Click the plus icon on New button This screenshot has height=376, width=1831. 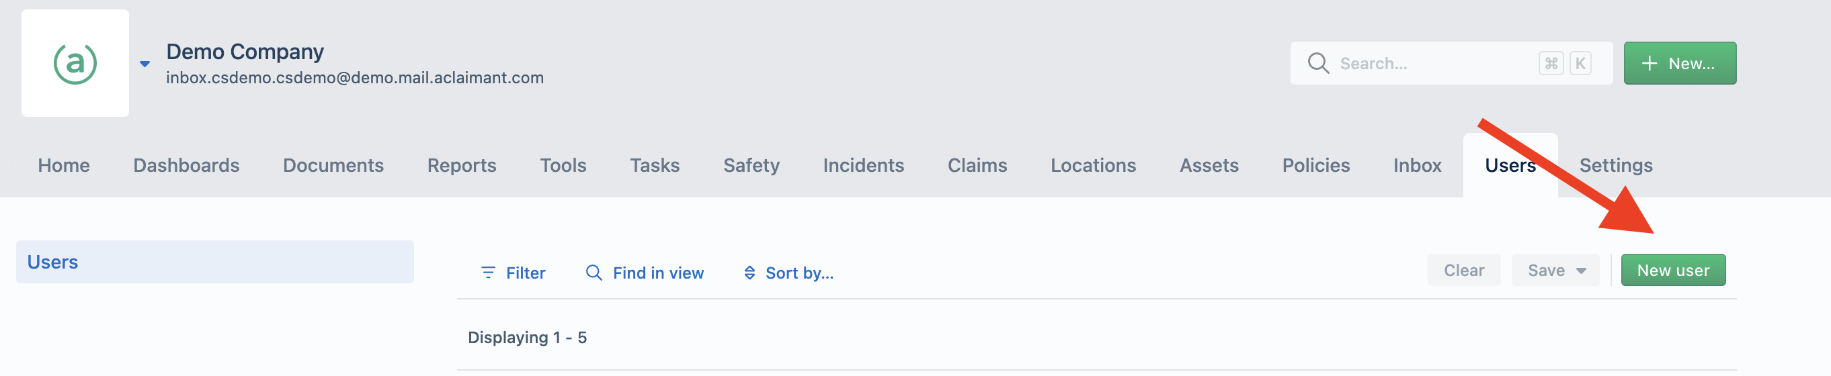[x=1649, y=63]
